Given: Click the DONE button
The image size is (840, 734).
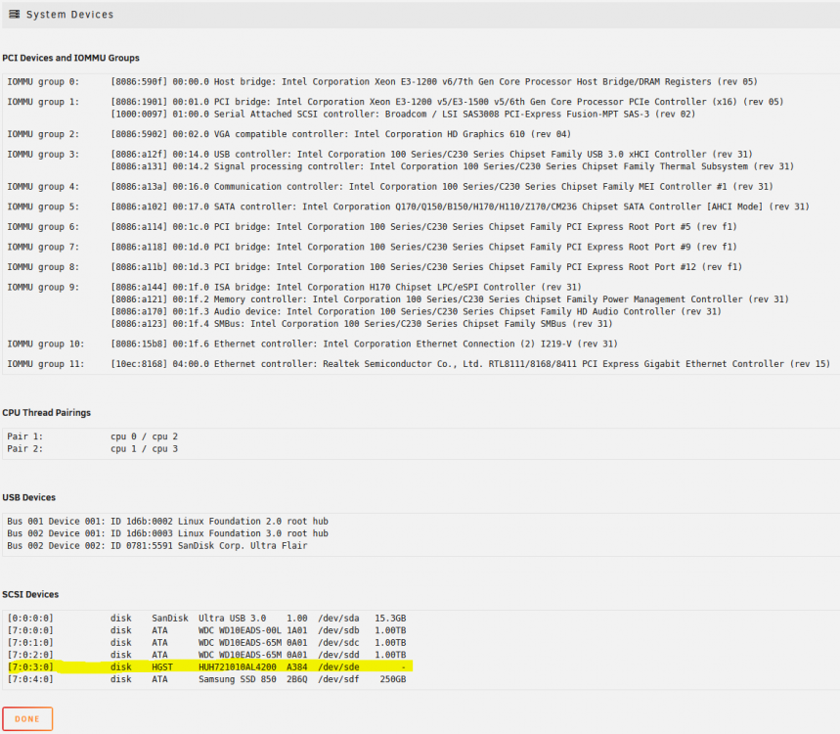Looking at the screenshot, I should pyautogui.click(x=27, y=719).
